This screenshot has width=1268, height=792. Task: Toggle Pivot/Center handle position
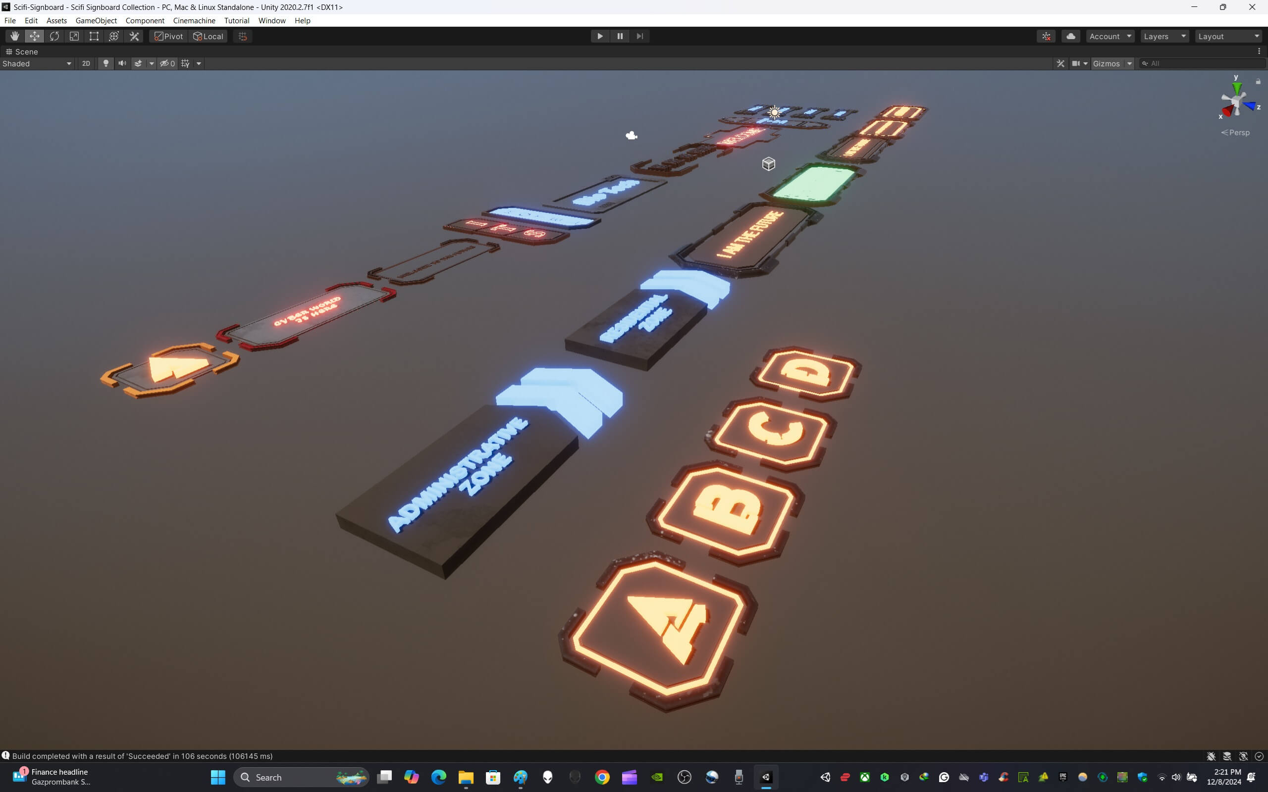tap(169, 36)
